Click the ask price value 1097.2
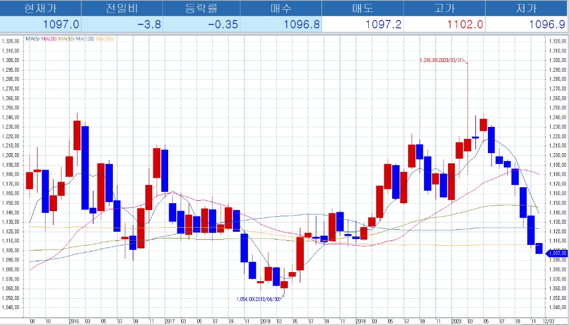Screen dimensions: 570x325 coord(383,24)
